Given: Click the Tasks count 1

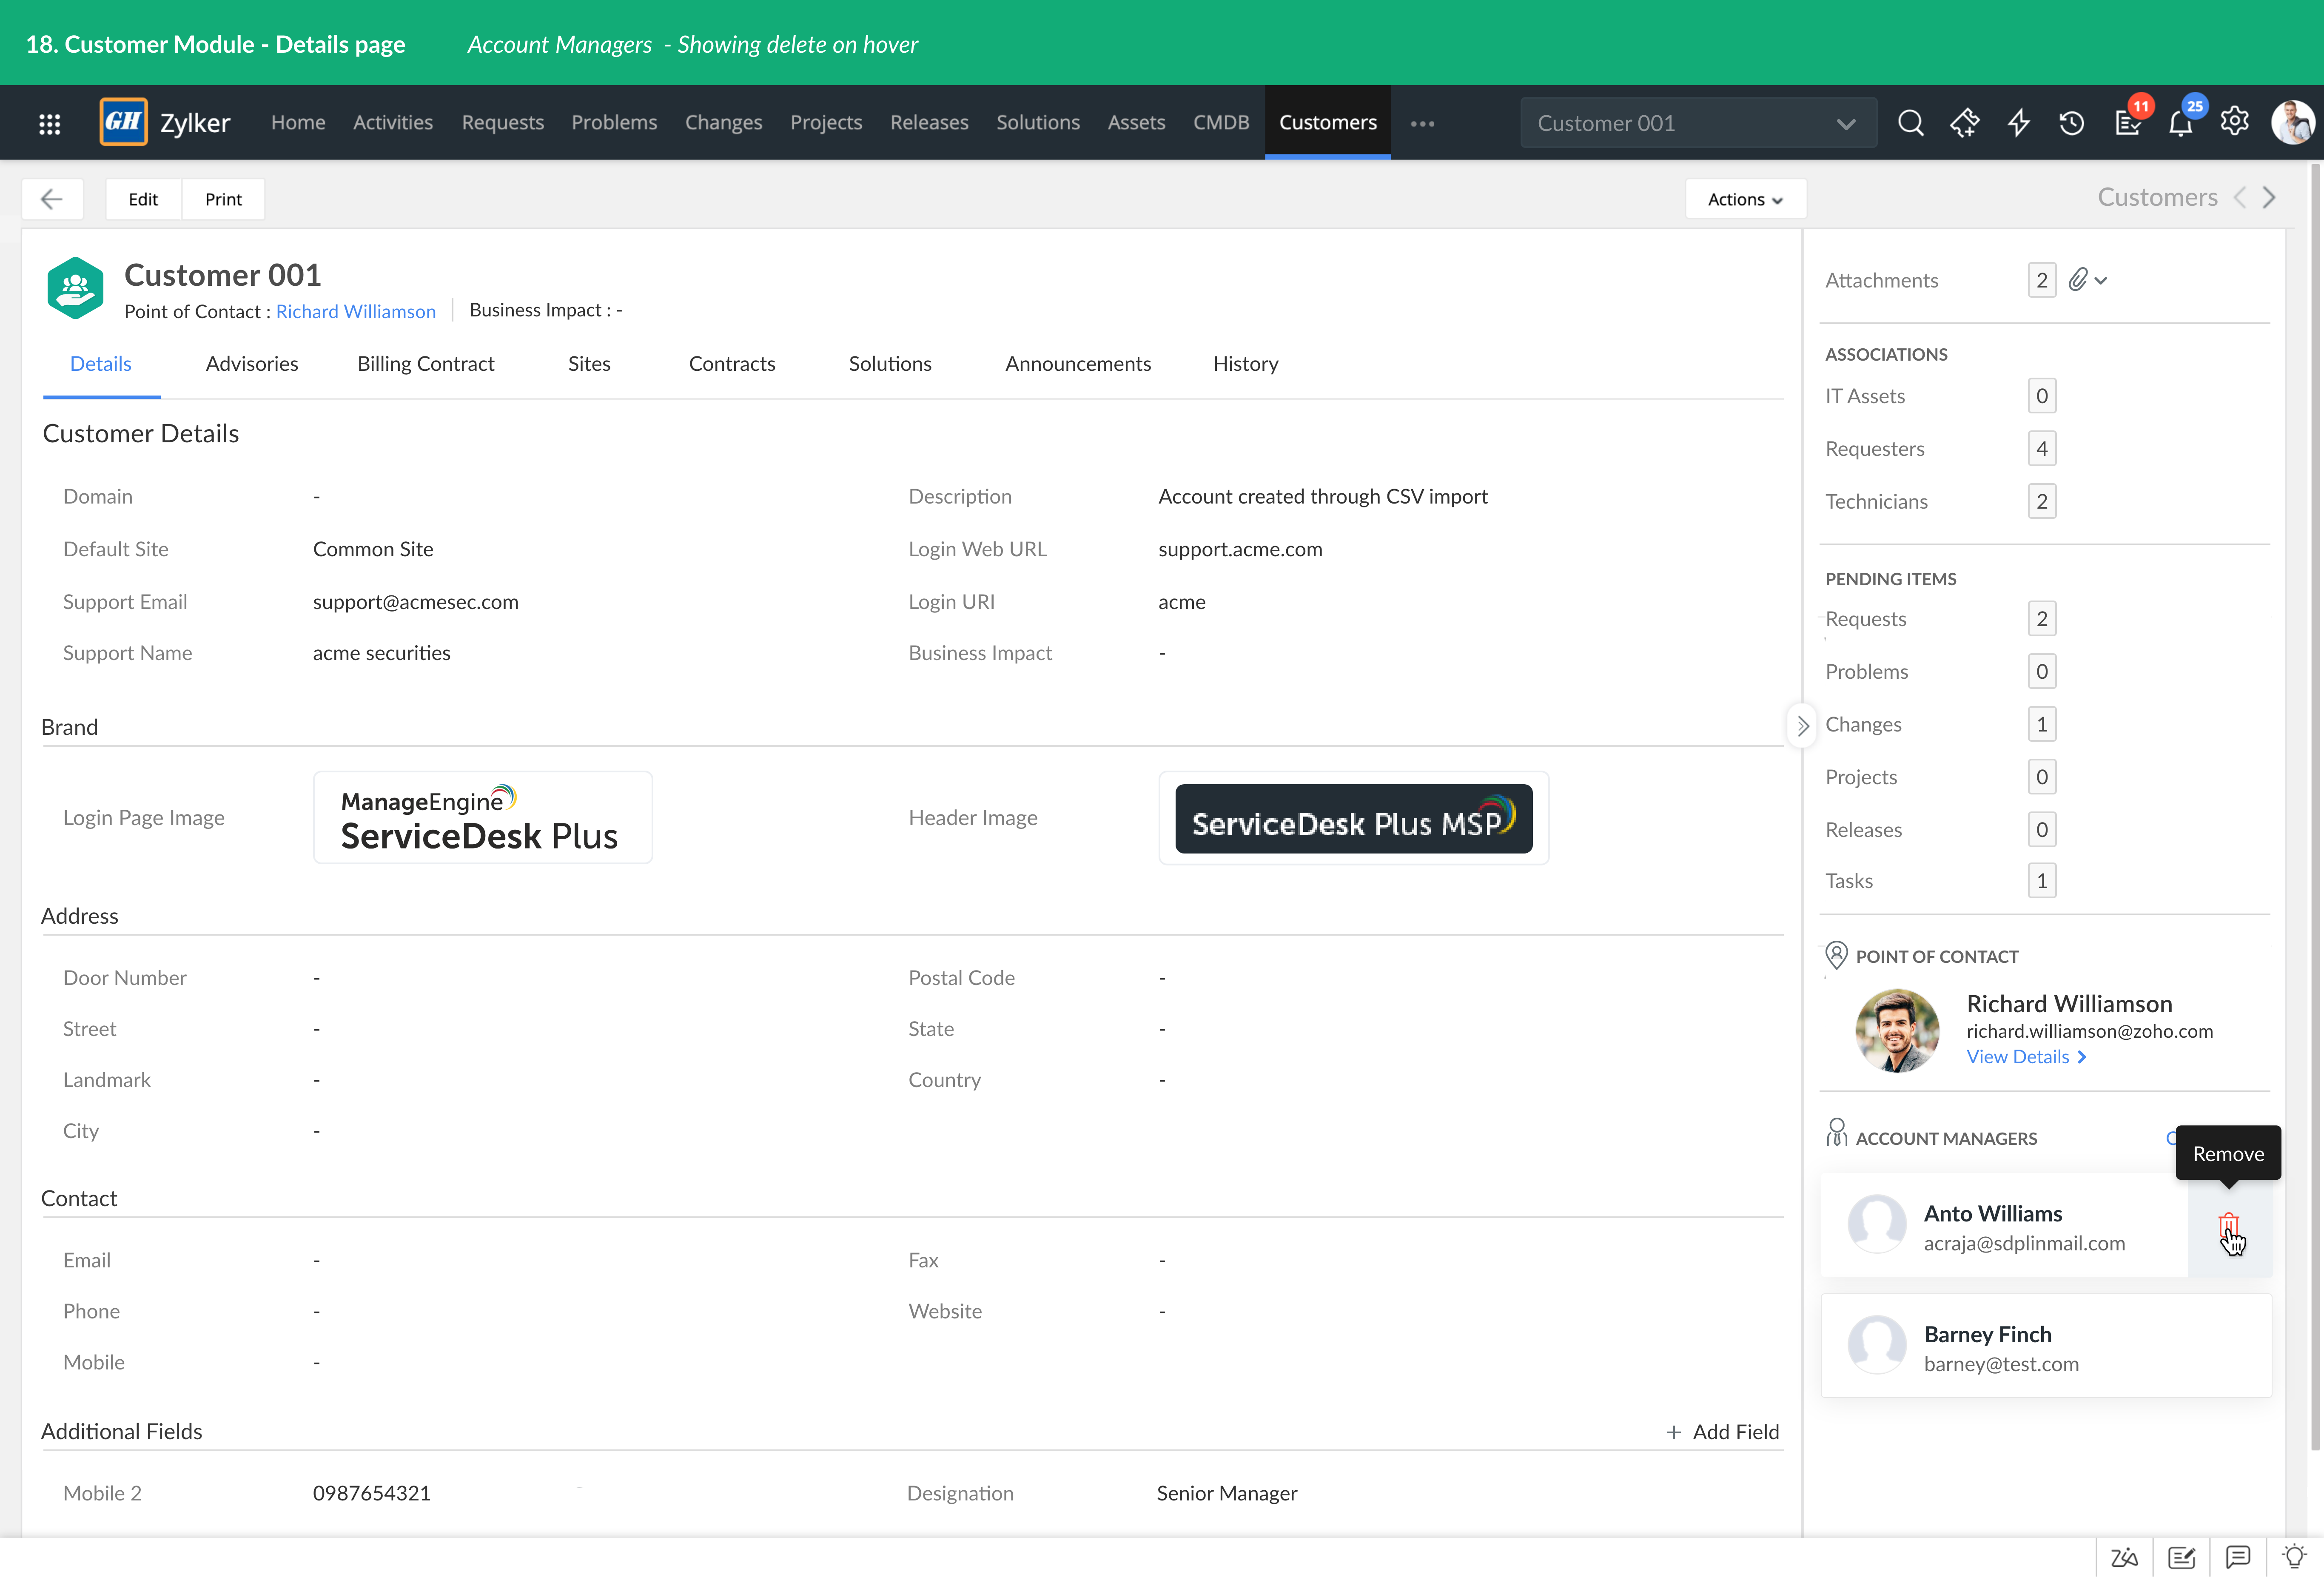Looking at the screenshot, I should click(2041, 881).
